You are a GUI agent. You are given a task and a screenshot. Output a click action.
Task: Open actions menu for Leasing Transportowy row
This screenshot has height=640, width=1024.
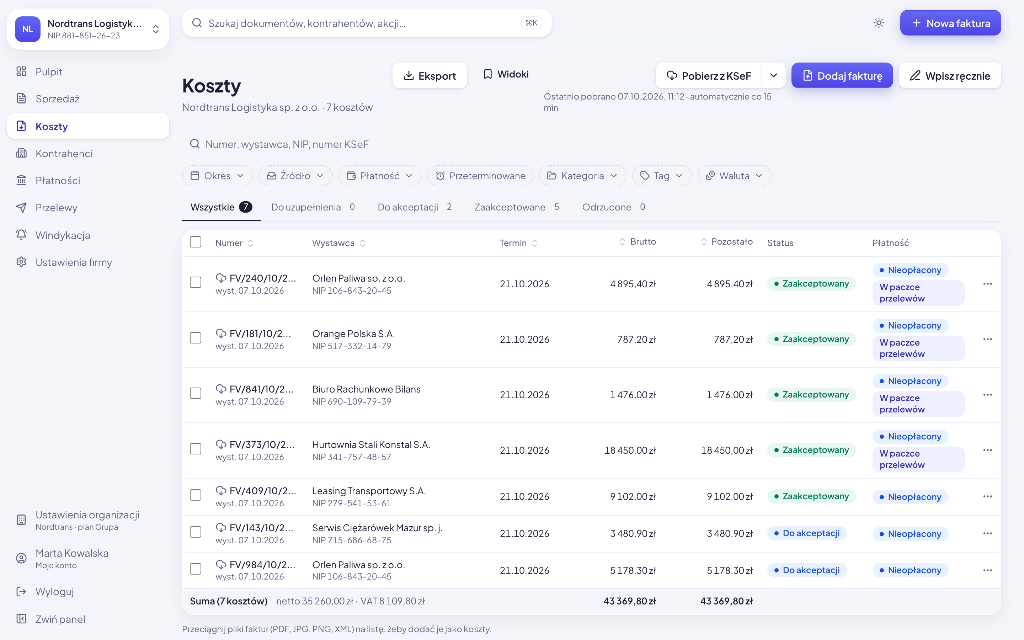[988, 496]
